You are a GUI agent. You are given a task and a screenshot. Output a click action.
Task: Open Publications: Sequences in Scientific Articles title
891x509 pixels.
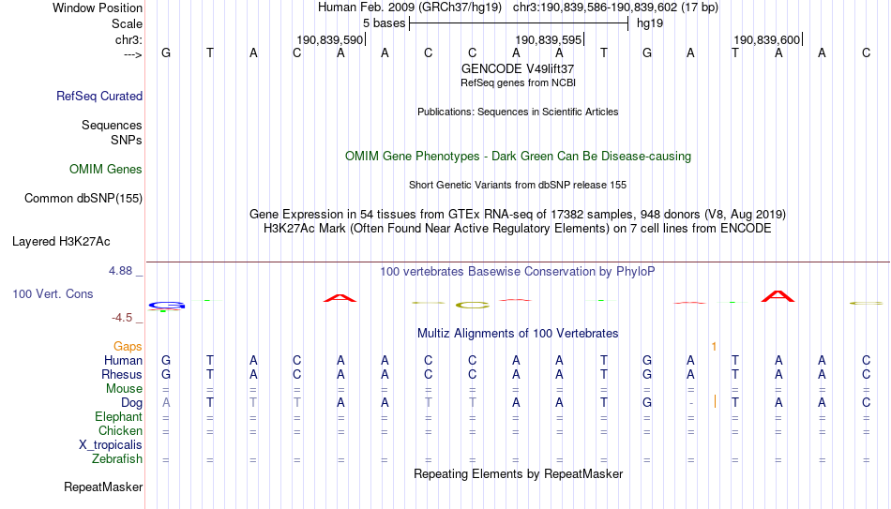pos(518,112)
